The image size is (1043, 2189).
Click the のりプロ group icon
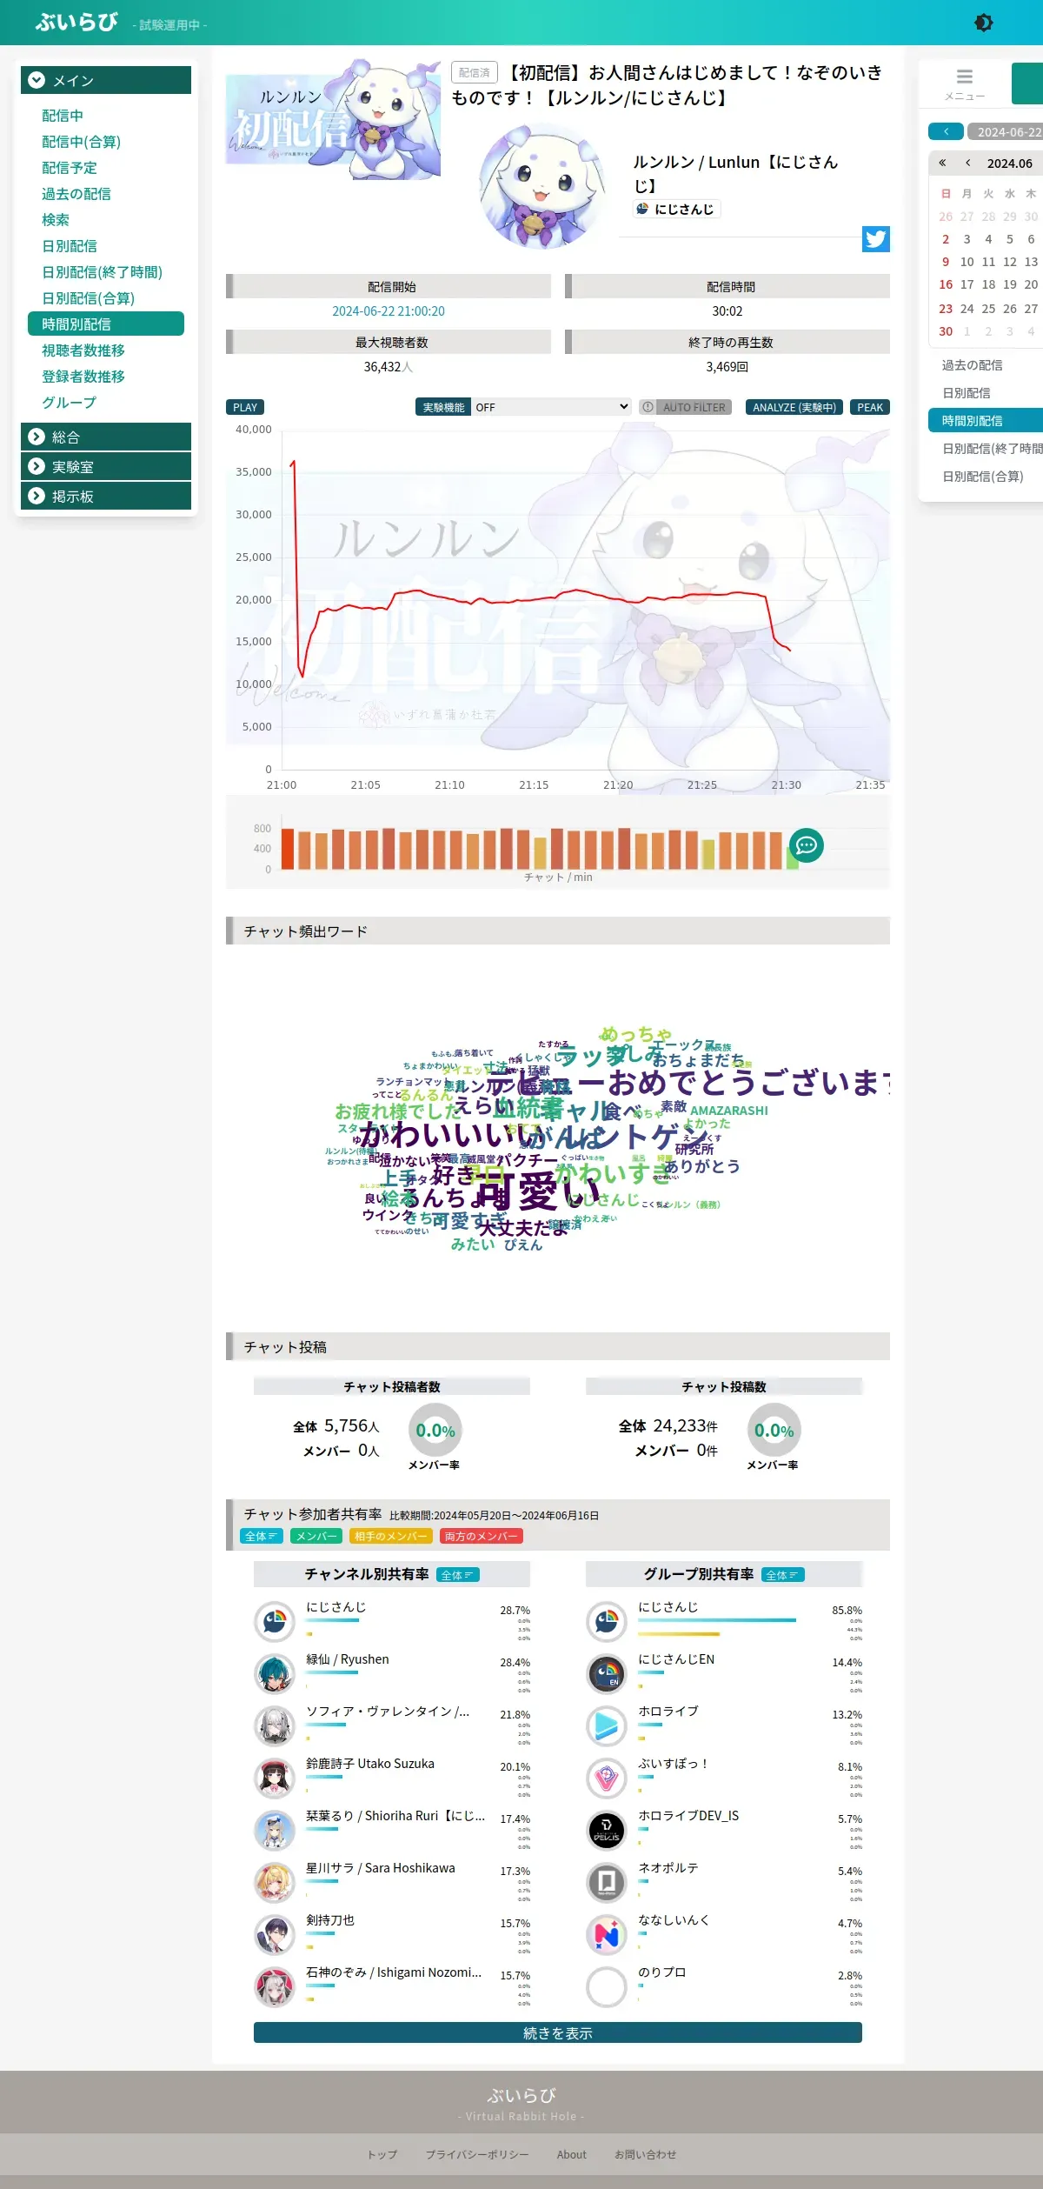click(607, 1986)
